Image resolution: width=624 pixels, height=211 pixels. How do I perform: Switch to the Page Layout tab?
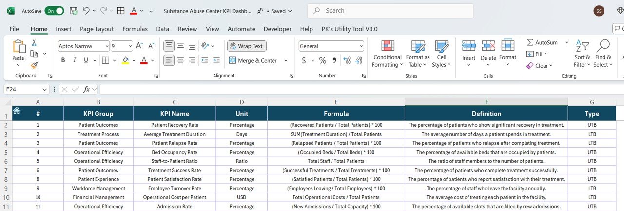[x=97, y=29]
